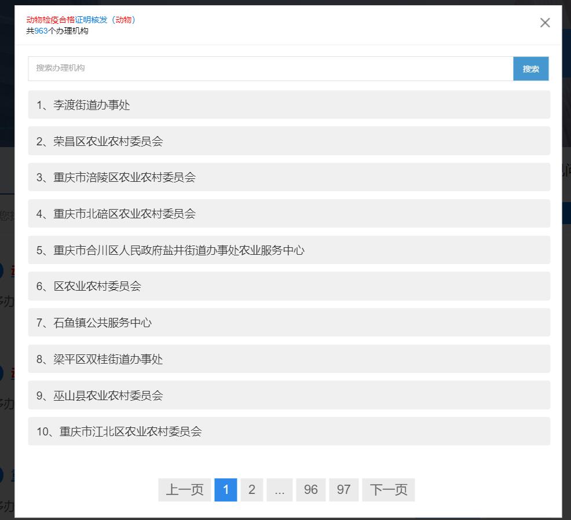This screenshot has width=571, height=520.
Task: Close the 办理机构 dialog
Action: [x=544, y=23]
